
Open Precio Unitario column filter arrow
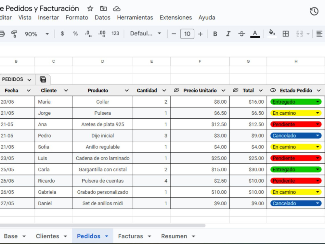point(223,91)
